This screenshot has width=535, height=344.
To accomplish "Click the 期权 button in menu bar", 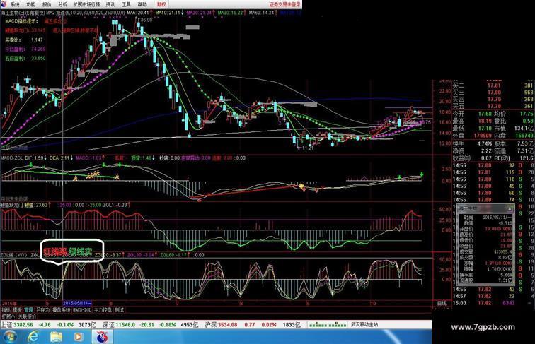I will pyautogui.click(x=161, y=4).
